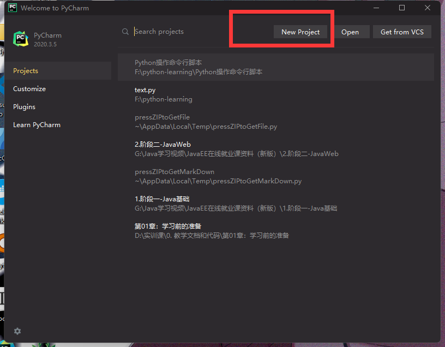Image resolution: width=445 pixels, height=347 pixels.
Task: Select the Projects tab
Action: click(58, 71)
